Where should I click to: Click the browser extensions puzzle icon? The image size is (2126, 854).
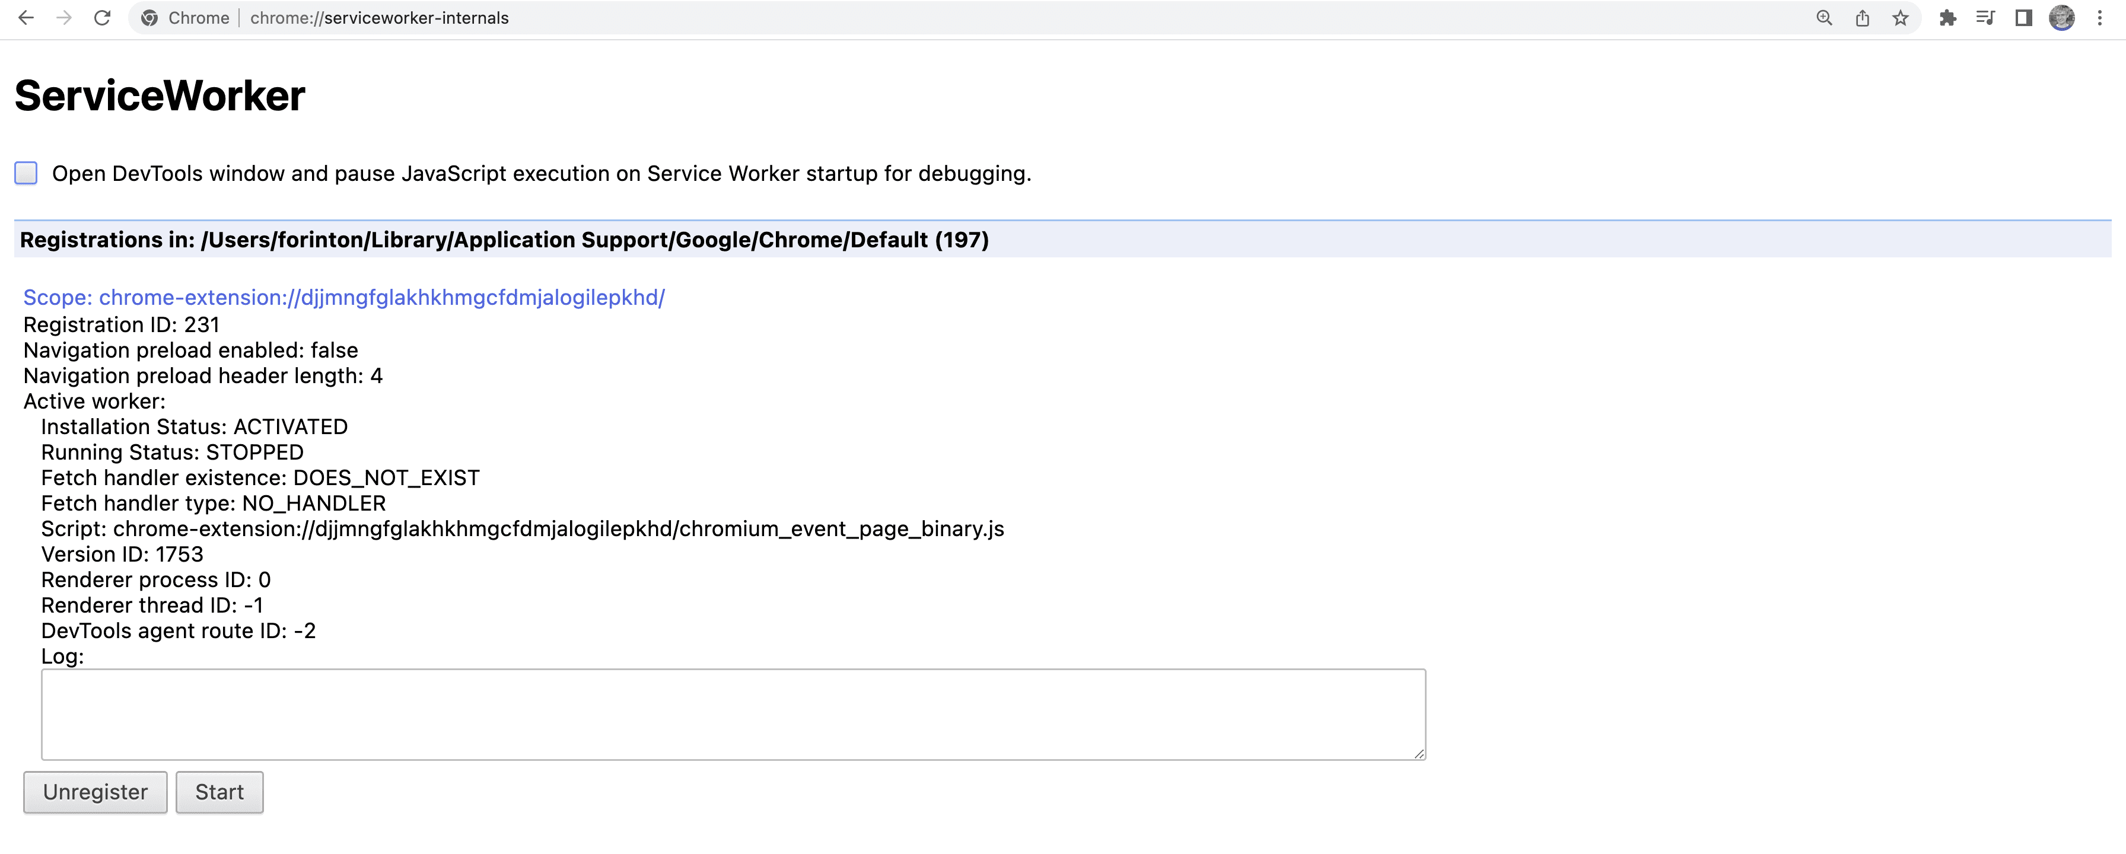(1949, 18)
